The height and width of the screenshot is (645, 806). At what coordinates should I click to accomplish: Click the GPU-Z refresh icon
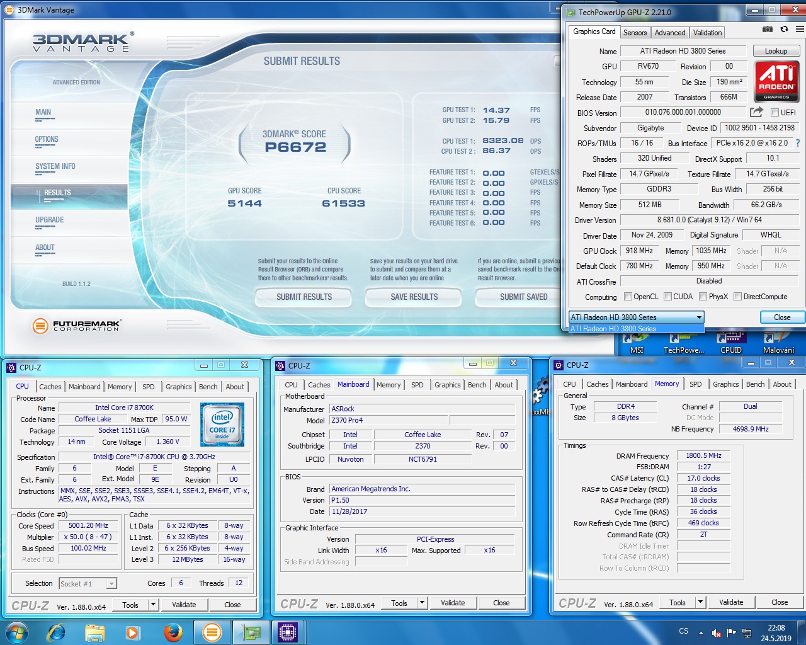(784, 29)
